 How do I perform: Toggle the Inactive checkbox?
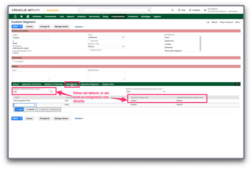click(89, 41)
